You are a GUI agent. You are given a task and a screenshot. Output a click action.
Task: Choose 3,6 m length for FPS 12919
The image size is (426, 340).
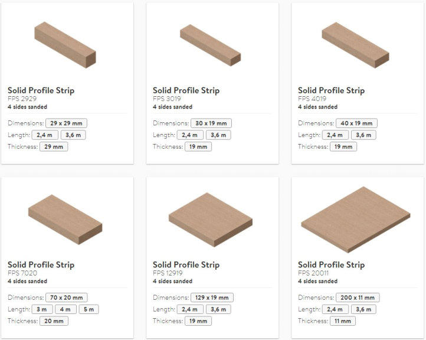click(218, 309)
